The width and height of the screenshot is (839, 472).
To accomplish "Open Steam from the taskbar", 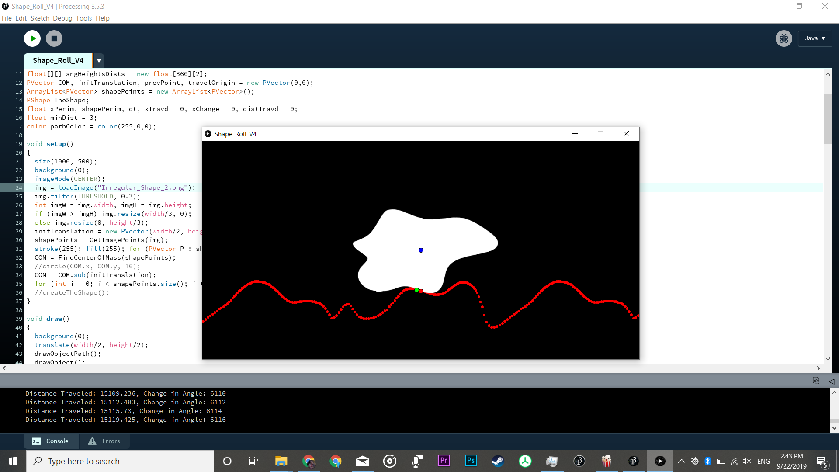I will click(x=498, y=461).
